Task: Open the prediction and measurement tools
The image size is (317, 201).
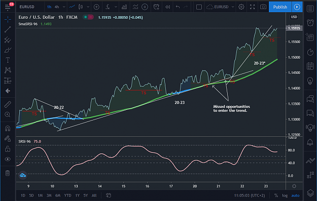Action: point(8,81)
